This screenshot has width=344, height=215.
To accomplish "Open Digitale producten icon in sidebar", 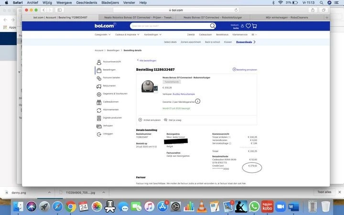I will pos(99,118).
